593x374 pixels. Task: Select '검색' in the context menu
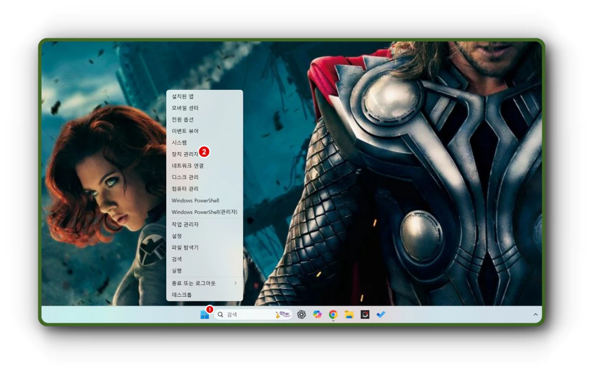coord(205,259)
